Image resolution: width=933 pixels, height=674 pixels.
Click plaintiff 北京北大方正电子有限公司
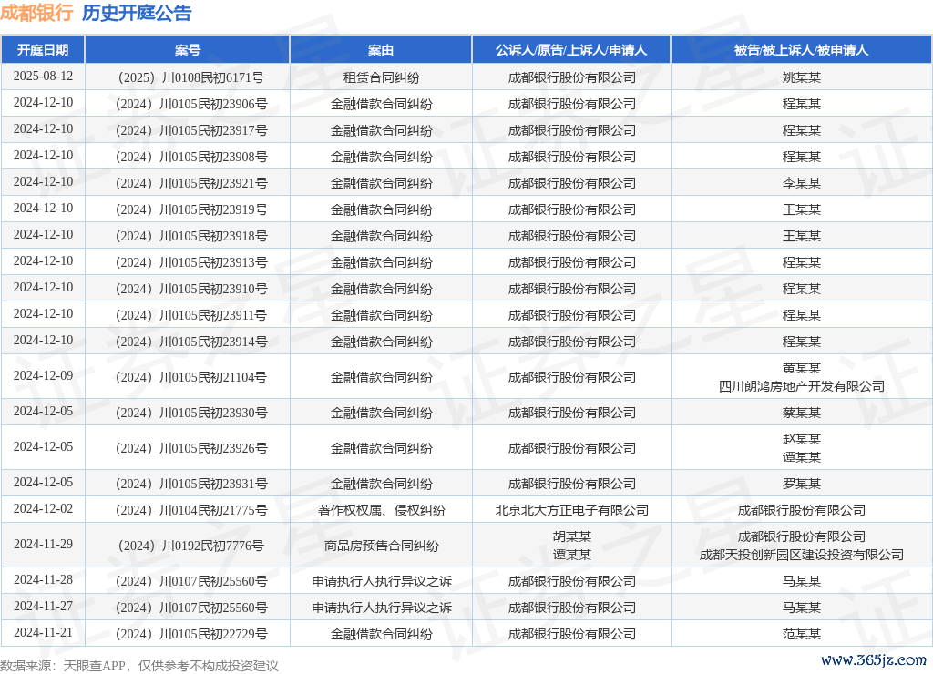tap(571, 510)
